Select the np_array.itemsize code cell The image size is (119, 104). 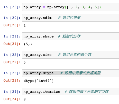point(71,92)
